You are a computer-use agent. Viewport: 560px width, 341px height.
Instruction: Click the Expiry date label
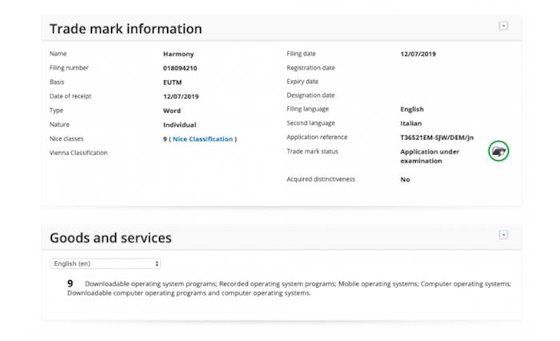coord(302,82)
